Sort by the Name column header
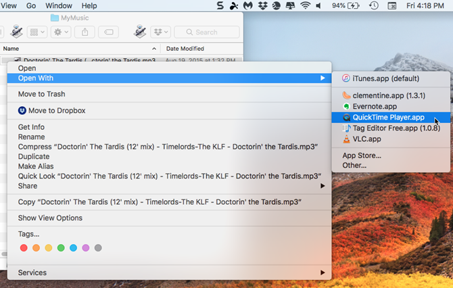The width and height of the screenshot is (453, 288). pyautogui.click(x=11, y=49)
